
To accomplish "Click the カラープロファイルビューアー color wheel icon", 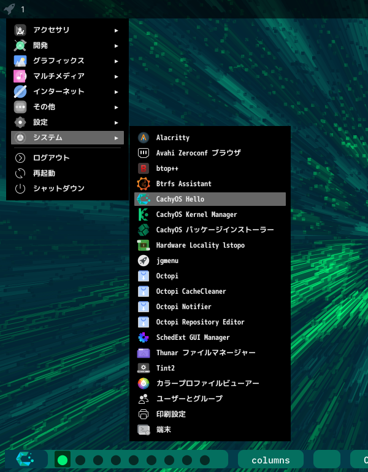I will coord(144,383).
